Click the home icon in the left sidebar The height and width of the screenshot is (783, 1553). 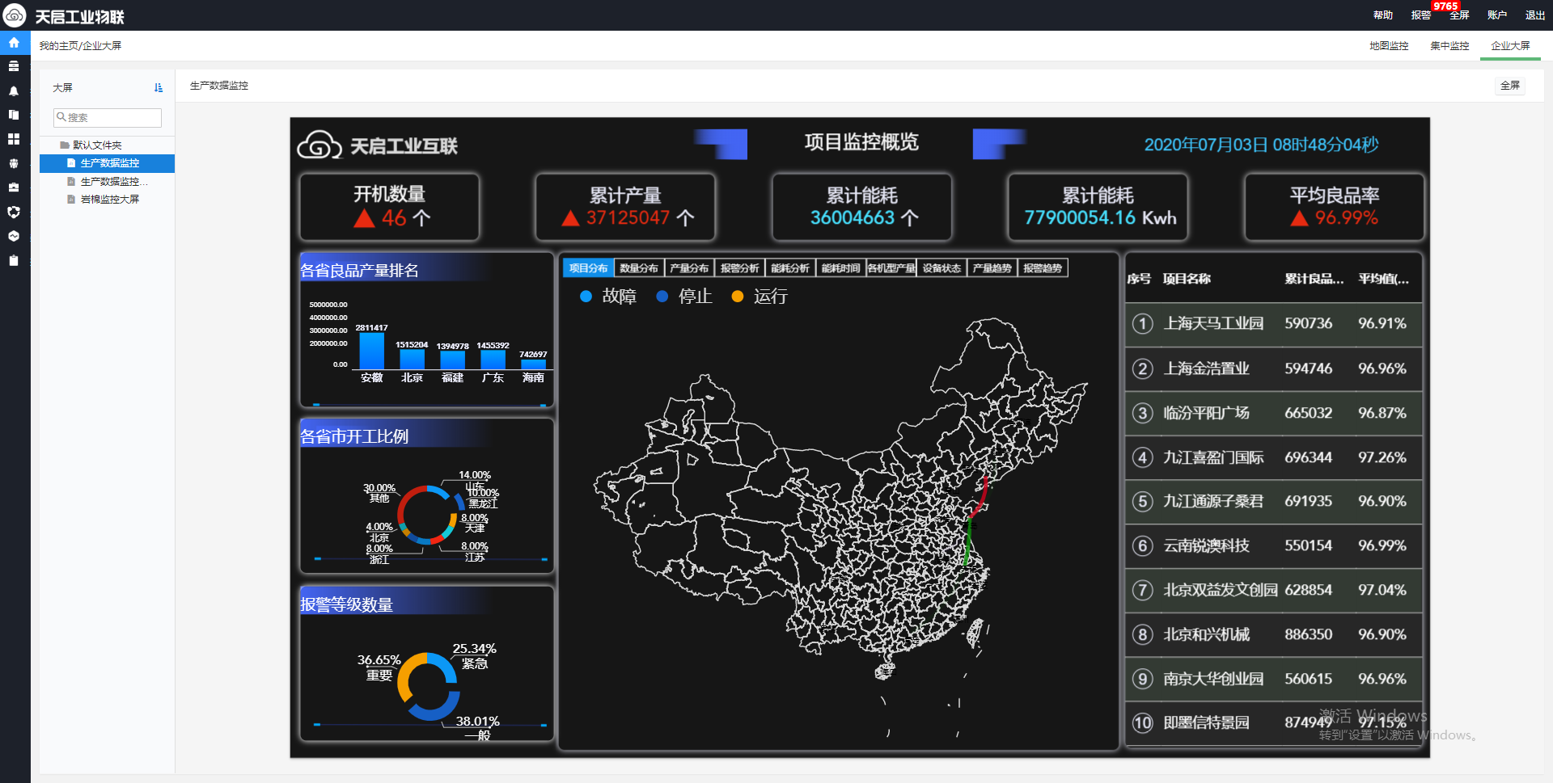(14, 43)
